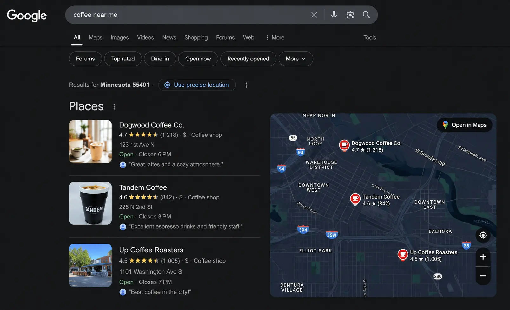Click Closes 3 PM hours text
The width and height of the screenshot is (510, 310).
coord(155,217)
